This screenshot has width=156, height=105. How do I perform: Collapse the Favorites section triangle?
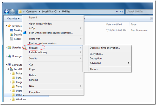click(x=6, y=26)
